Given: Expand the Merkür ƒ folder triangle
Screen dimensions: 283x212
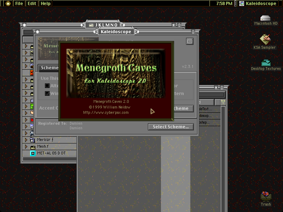Looking at the screenshot, I should tap(26, 140).
